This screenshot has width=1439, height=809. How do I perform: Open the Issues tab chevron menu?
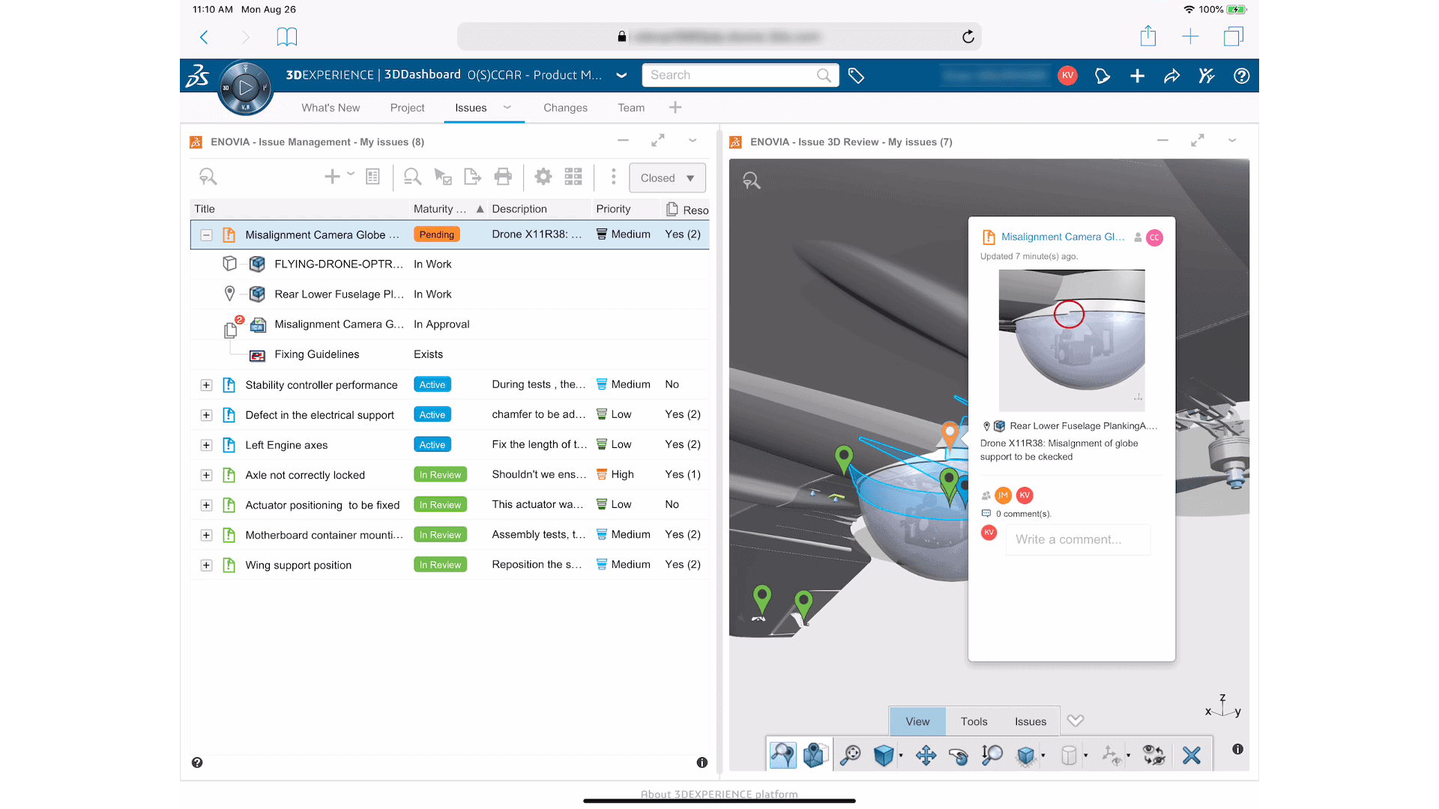507,107
